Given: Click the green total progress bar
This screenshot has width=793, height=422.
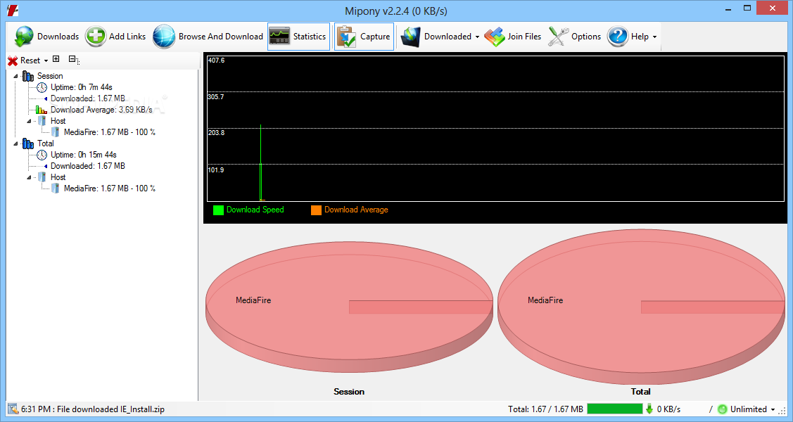Looking at the screenshot, I should pos(614,409).
